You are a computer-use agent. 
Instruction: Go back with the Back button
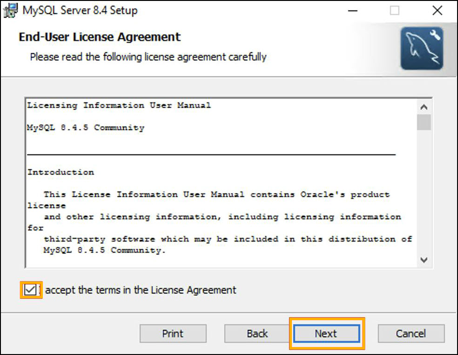pyautogui.click(x=257, y=334)
